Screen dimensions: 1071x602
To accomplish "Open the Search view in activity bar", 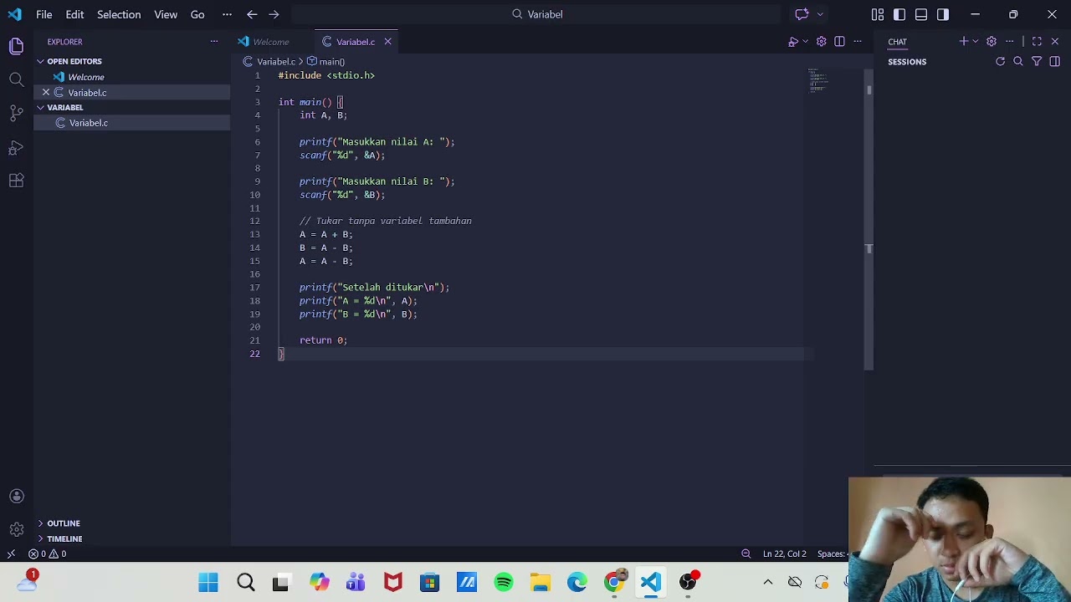I will pos(17,79).
